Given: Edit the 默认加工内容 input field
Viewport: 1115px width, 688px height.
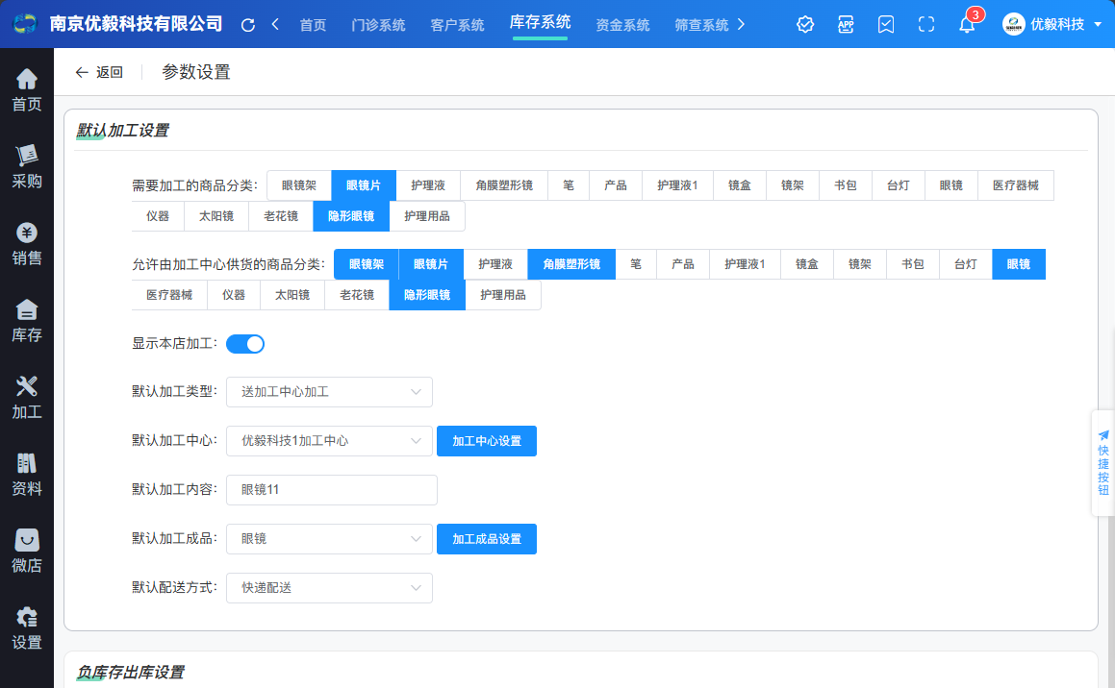Looking at the screenshot, I should [x=331, y=490].
